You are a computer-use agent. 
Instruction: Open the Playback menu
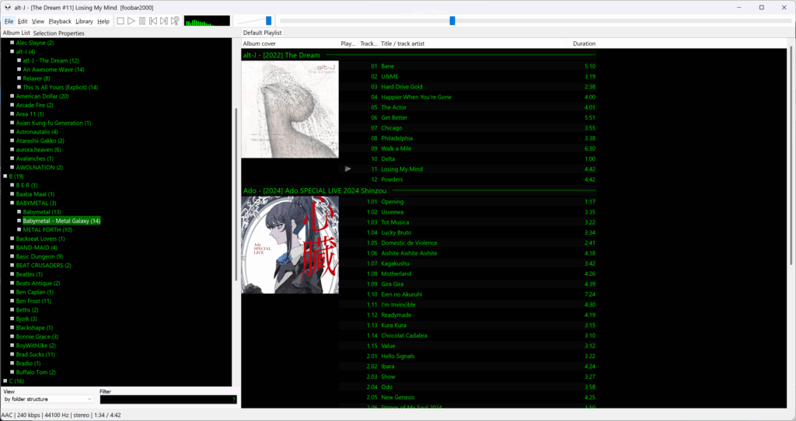tap(60, 21)
